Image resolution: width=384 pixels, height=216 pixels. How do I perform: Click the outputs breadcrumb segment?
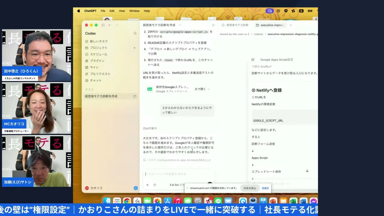(x=258, y=34)
